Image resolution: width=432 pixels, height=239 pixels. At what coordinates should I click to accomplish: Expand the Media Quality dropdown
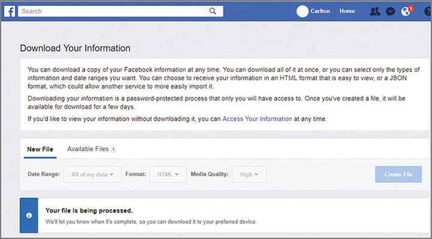(x=249, y=174)
